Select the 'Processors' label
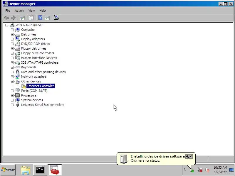The width and height of the screenshot is (235, 176). coord(29,95)
